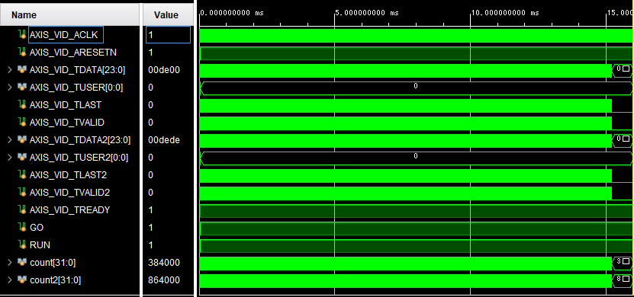Screen dimensions: 634x297
Task: Click the AXIS_VID_TUSER[0:0] bus icon
Action: [22, 87]
